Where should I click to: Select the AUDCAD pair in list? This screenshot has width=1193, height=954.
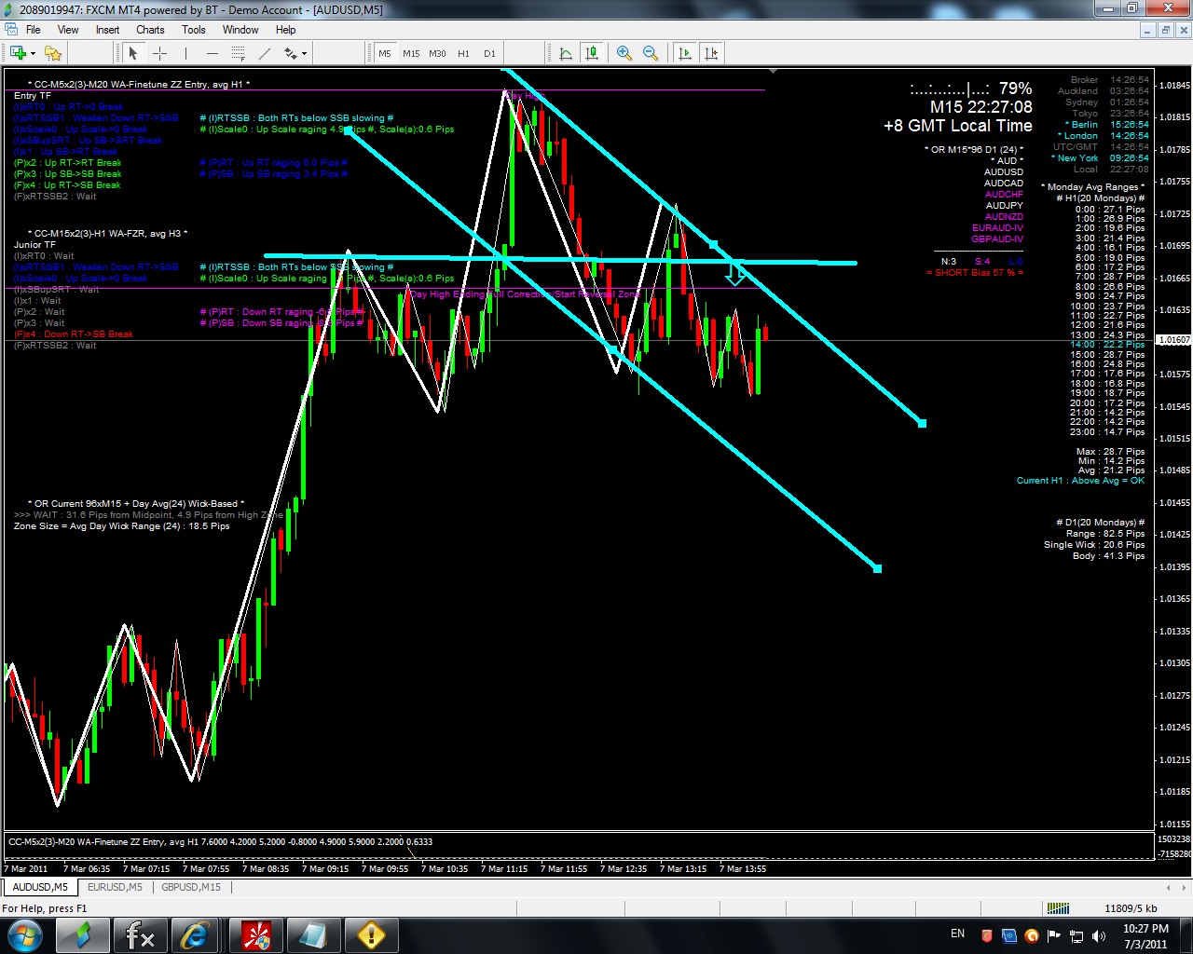click(x=1004, y=184)
